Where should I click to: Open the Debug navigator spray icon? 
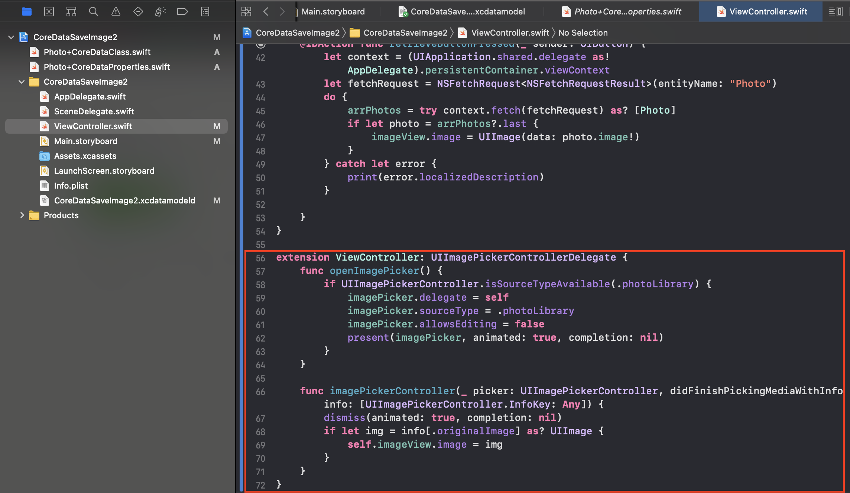click(x=160, y=12)
